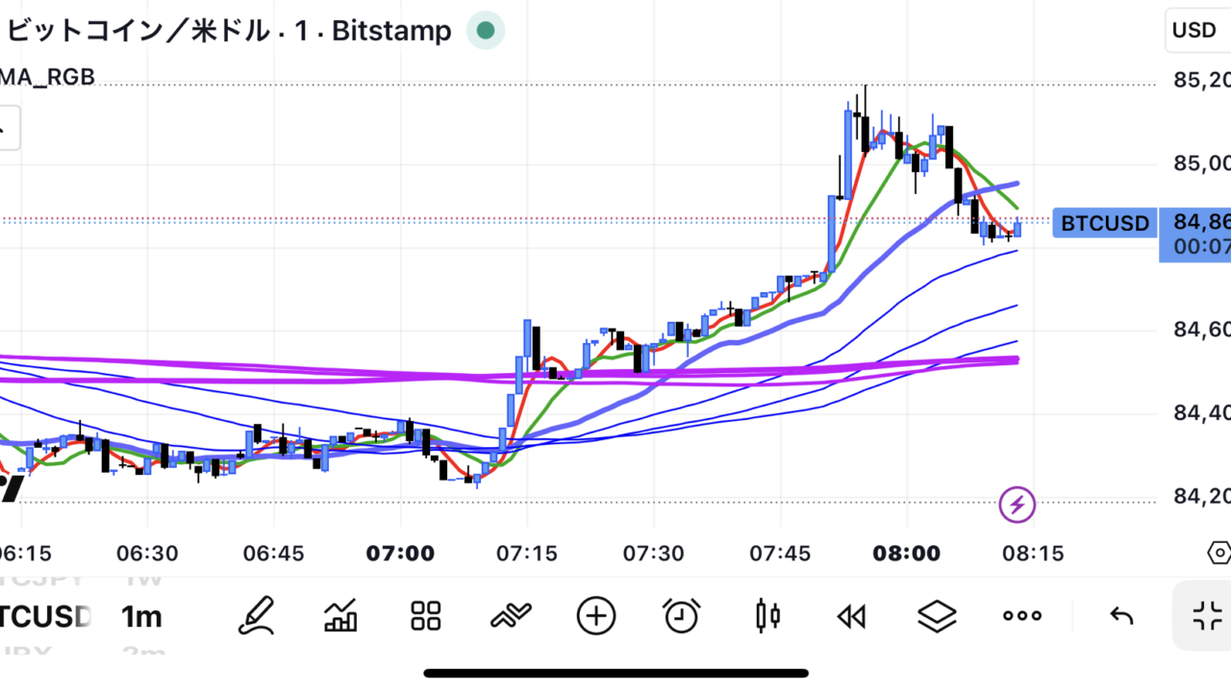
Task: Open the indicators chart icon
Action: [340, 615]
